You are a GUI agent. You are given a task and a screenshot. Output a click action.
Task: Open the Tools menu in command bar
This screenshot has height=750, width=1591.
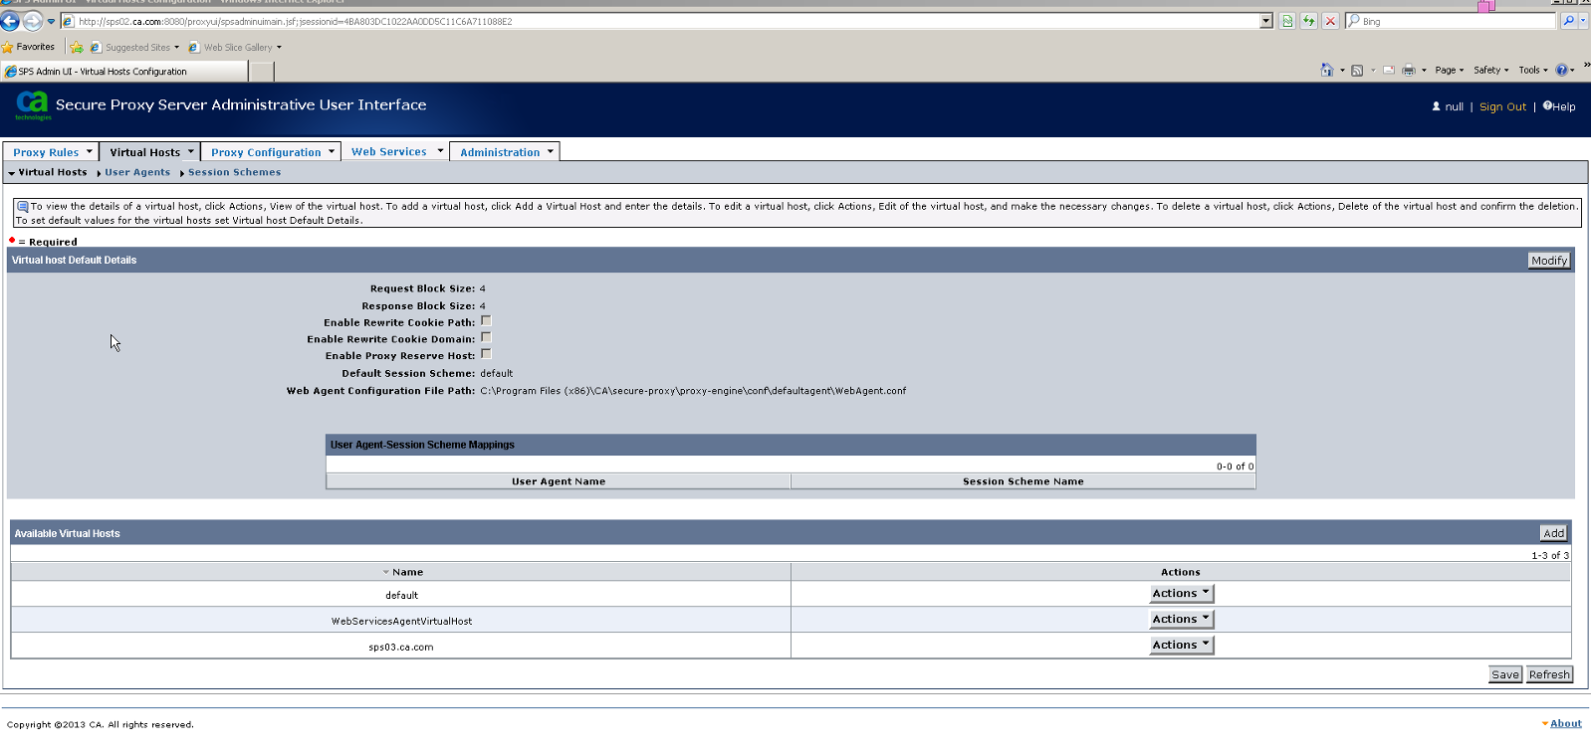[1533, 70]
